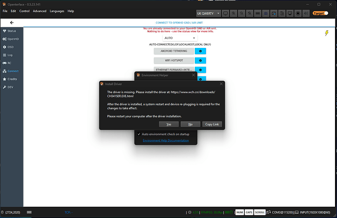
Task: Open the virtual keyboard toolbar icon
Action: [x=257, y=13]
